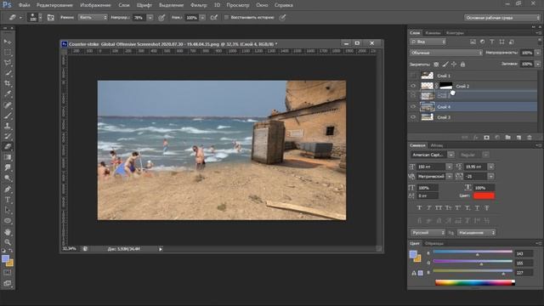
Task: Toggle lock position
Action: (454, 65)
